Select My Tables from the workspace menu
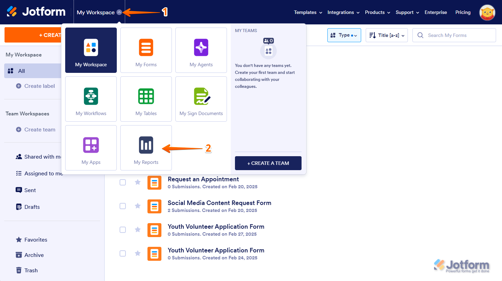The width and height of the screenshot is (502, 281). point(146,99)
